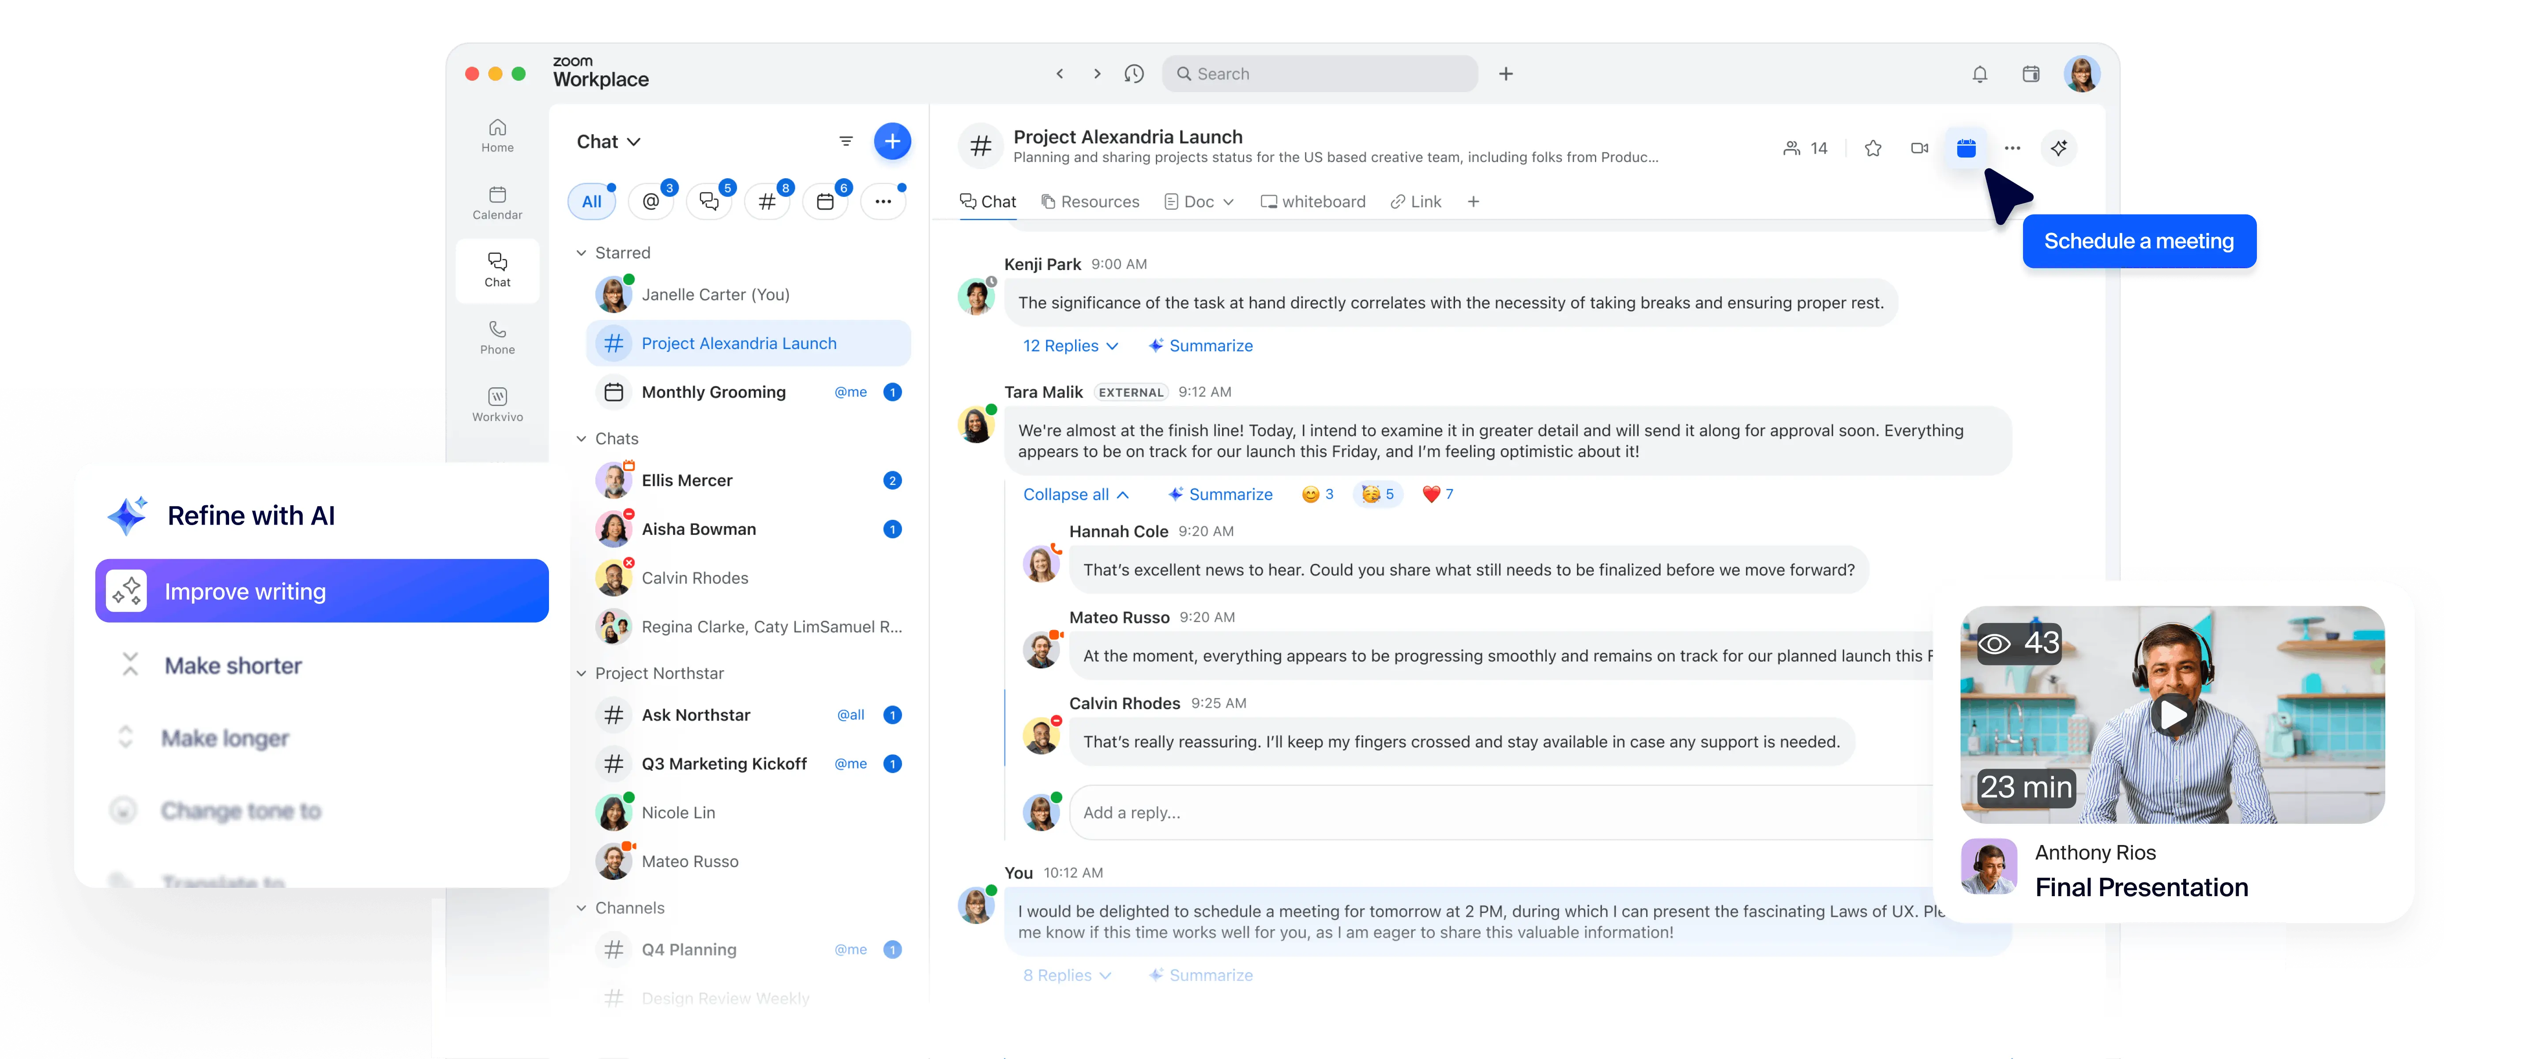Open Ask Northstar channel

point(748,716)
